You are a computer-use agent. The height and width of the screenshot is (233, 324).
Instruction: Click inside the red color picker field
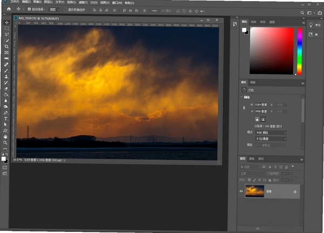tap(272, 51)
